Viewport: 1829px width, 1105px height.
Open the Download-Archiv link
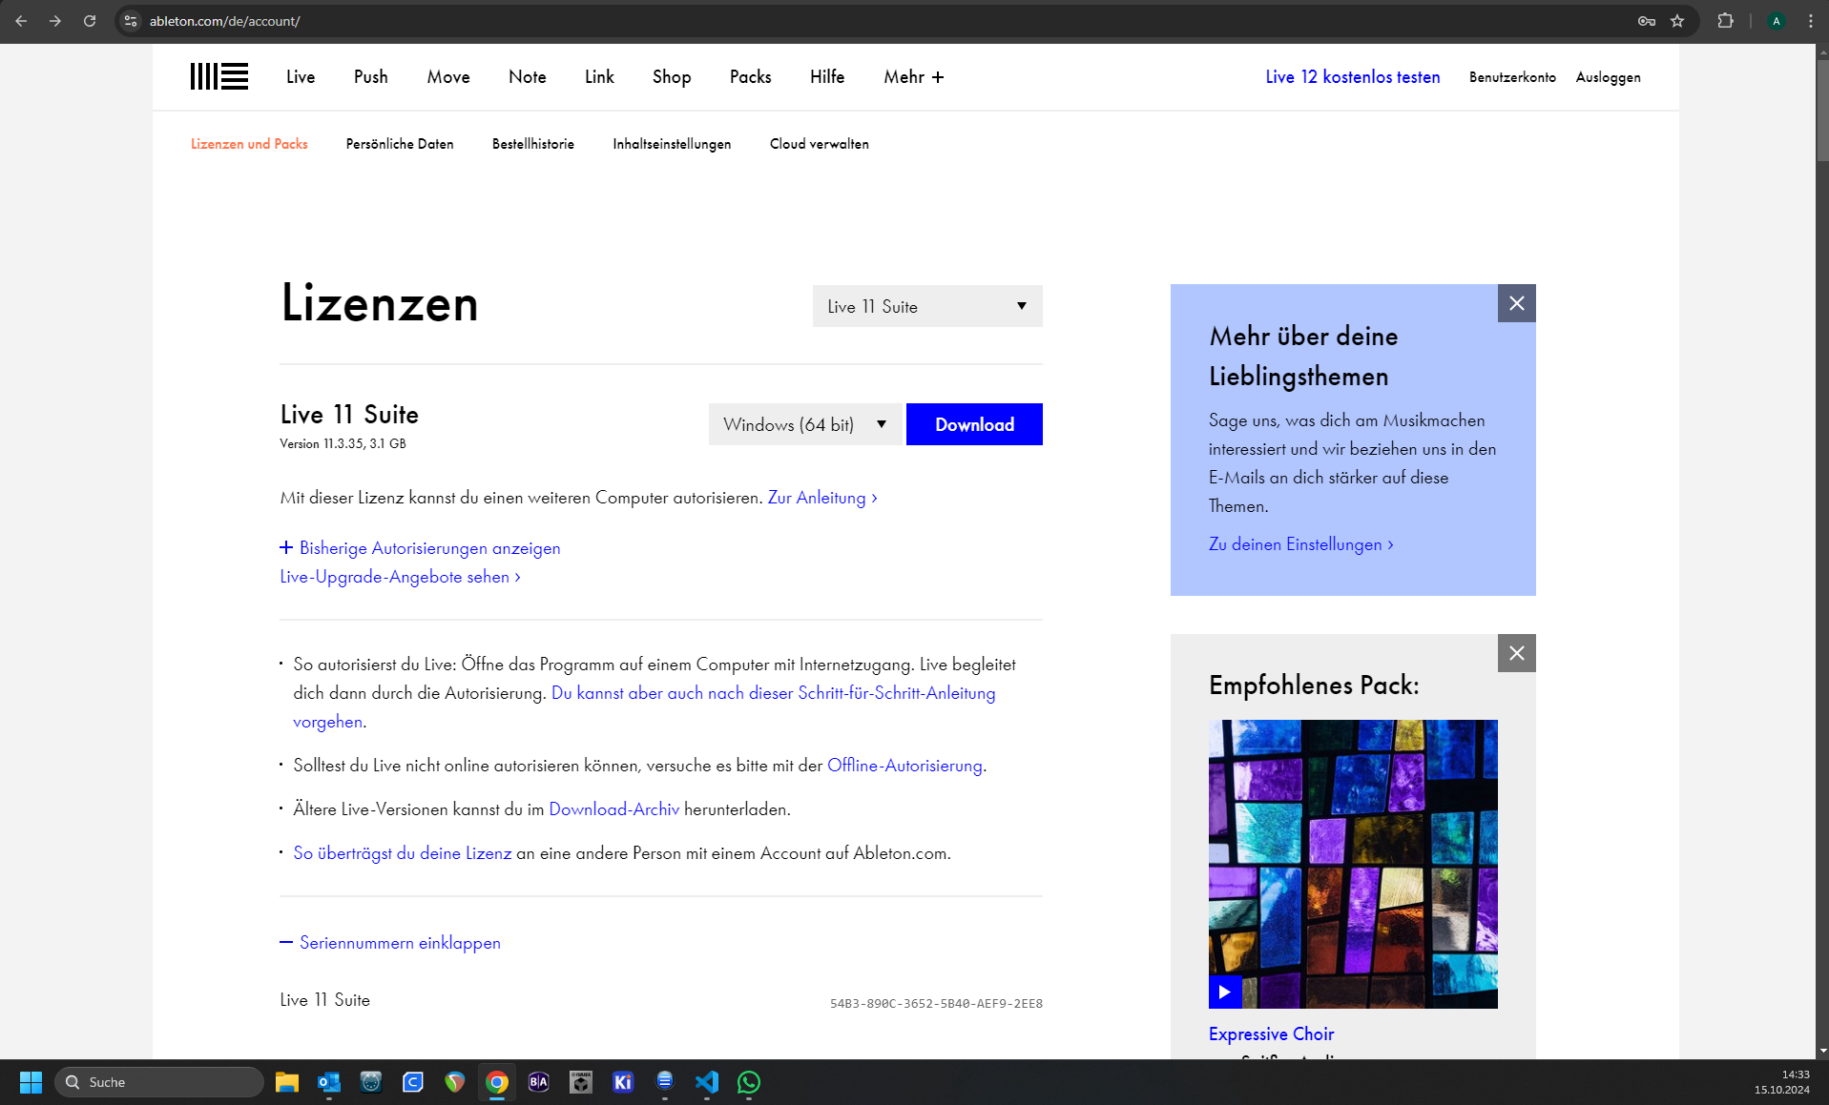(x=614, y=809)
